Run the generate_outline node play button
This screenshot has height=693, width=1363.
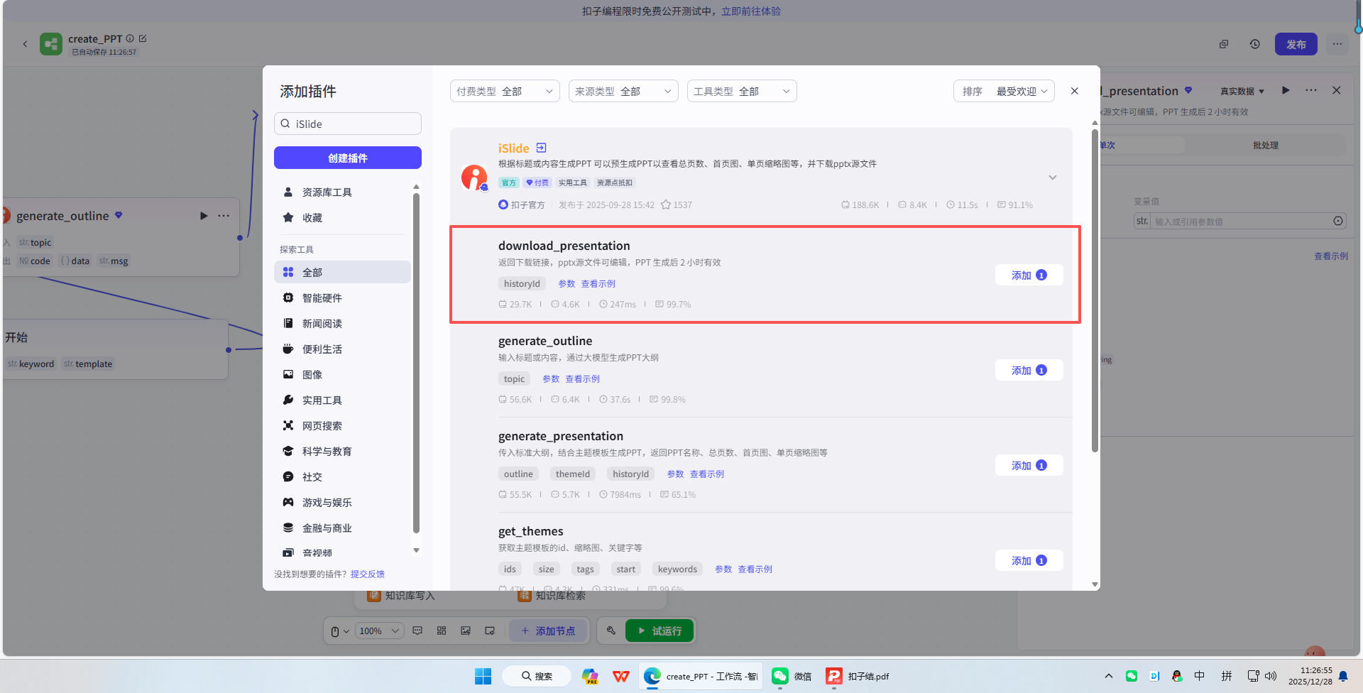204,215
